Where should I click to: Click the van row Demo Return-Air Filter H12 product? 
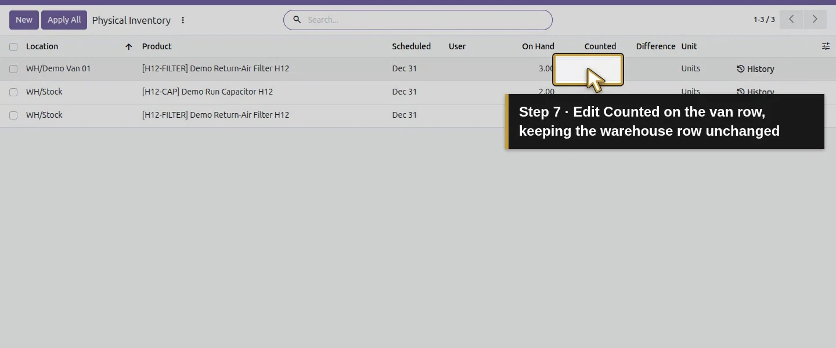(x=215, y=68)
